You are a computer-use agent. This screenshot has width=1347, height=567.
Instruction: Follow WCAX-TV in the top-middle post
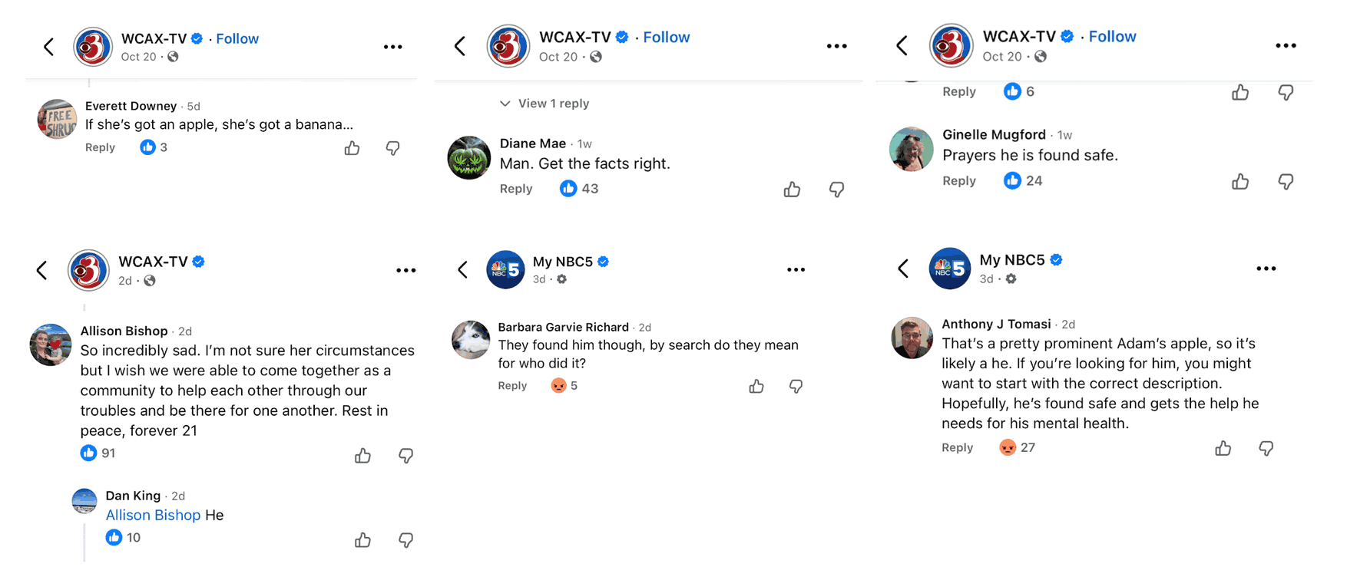coord(666,37)
